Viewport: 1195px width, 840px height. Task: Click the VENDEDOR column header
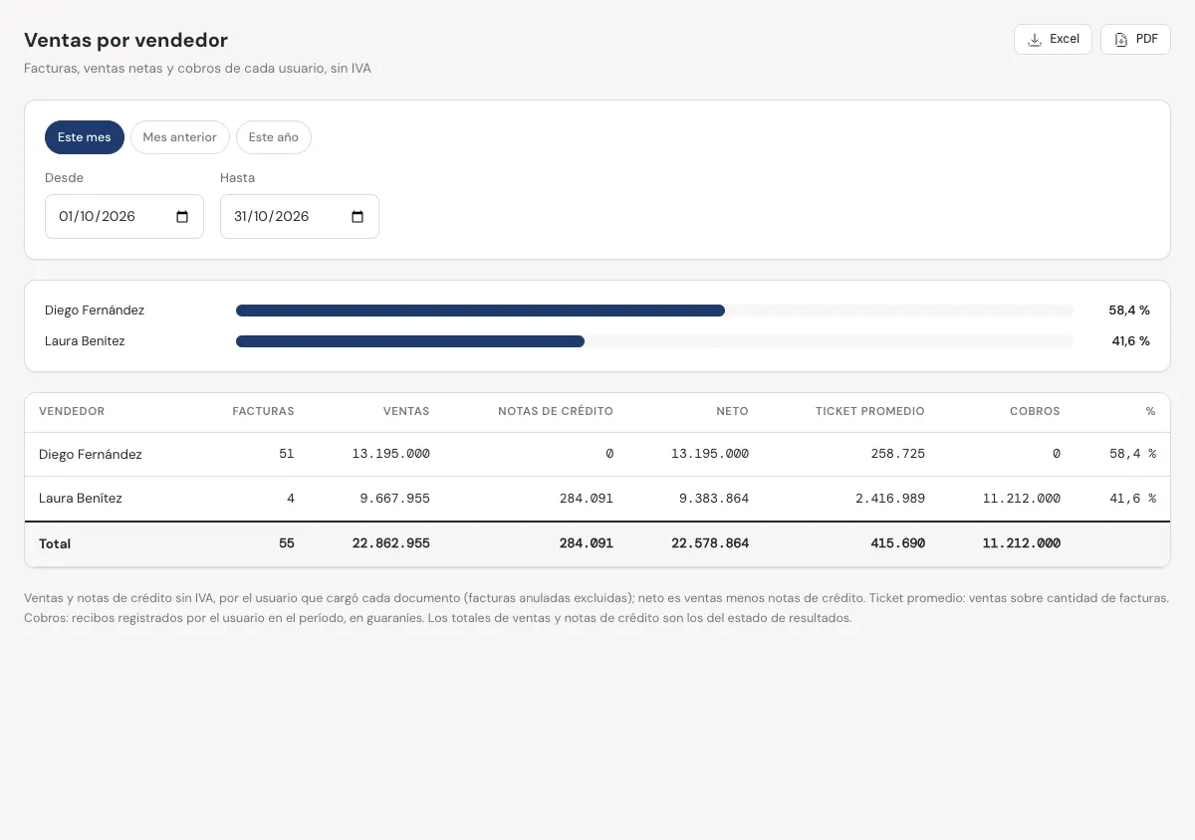[72, 411]
